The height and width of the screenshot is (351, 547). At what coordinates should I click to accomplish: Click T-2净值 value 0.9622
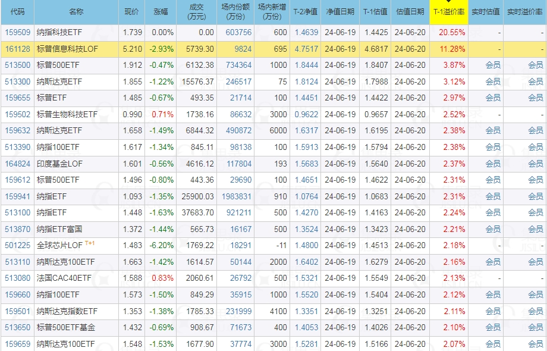306,114
